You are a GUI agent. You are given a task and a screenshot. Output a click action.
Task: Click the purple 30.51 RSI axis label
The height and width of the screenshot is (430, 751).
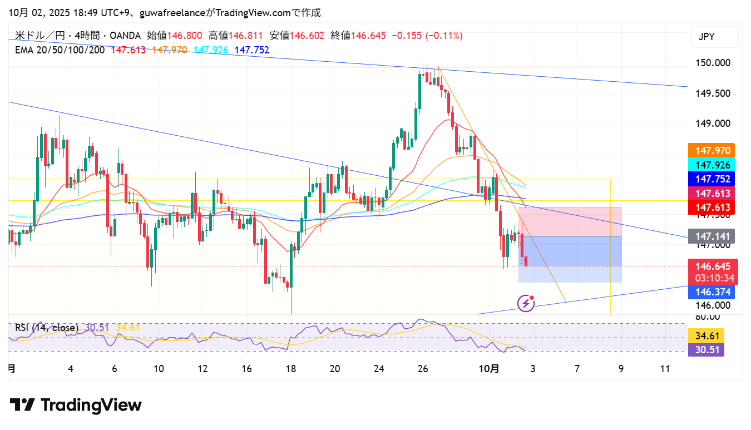[706, 349]
